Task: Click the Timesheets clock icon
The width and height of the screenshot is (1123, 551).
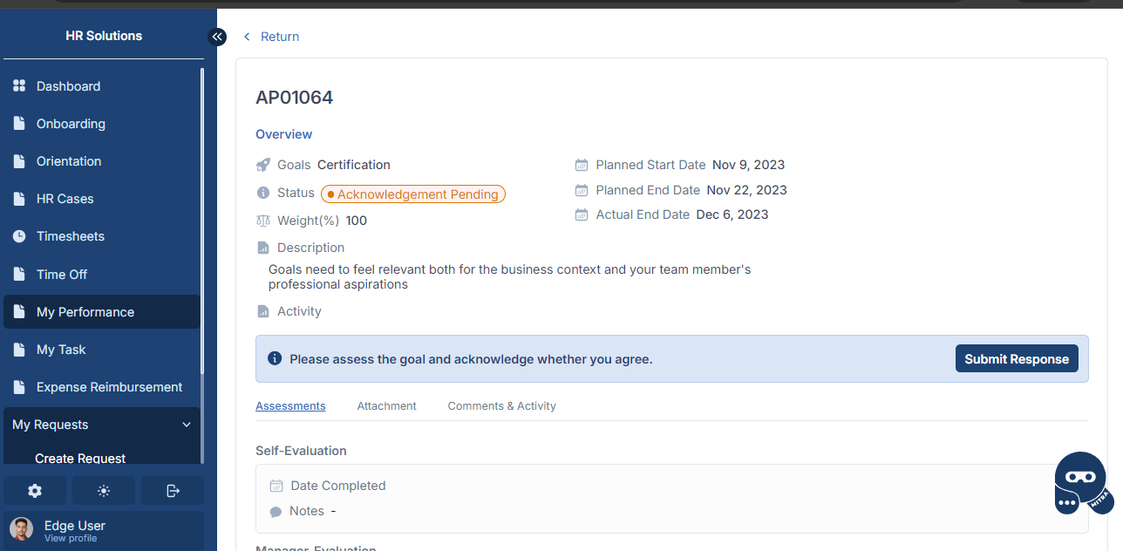Action: tap(19, 236)
